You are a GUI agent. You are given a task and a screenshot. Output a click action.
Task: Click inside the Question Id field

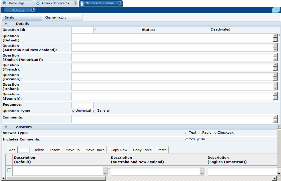82,30
